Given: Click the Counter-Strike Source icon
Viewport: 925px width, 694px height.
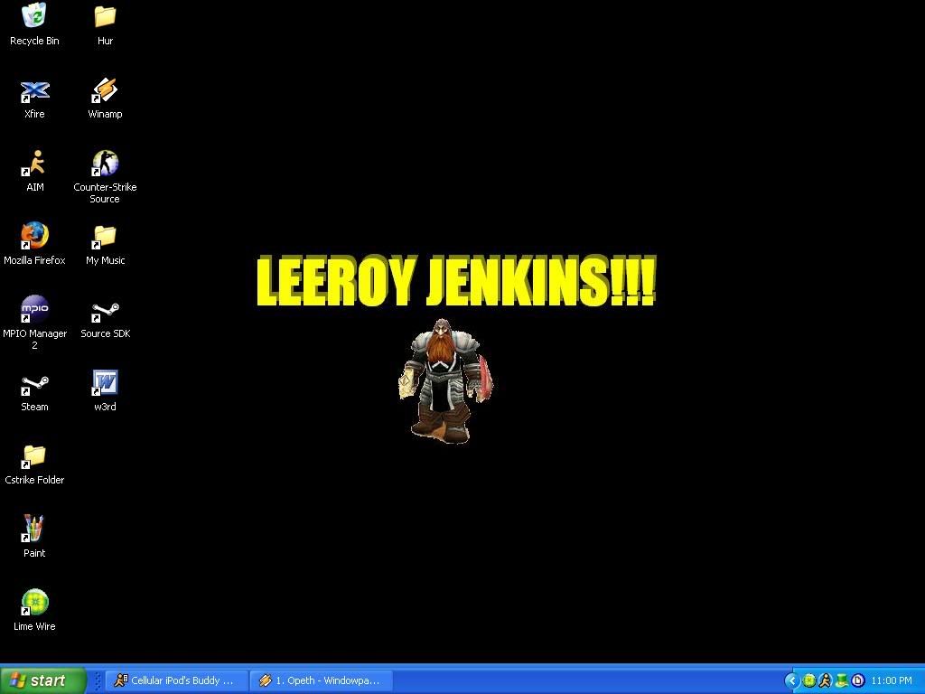Looking at the screenshot, I should coord(105,164).
